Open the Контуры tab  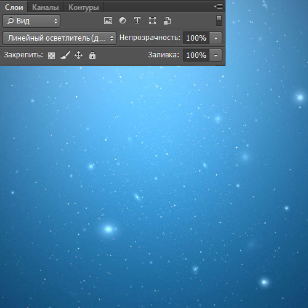(x=84, y=7)
